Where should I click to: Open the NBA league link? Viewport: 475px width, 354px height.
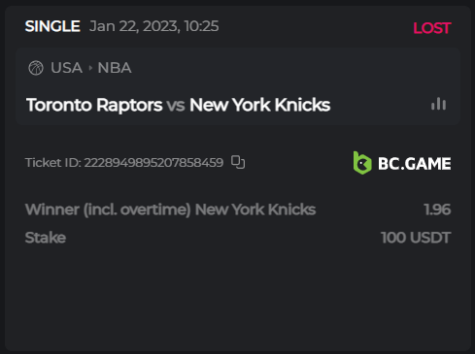115,68
